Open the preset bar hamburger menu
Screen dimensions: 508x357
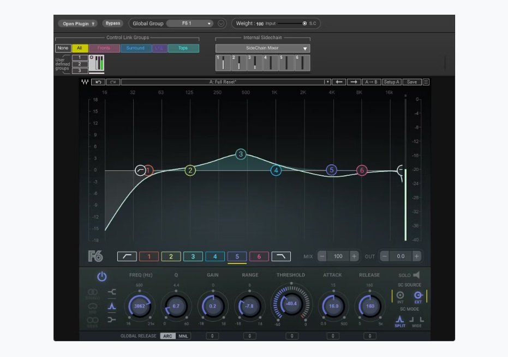tap(426, 82)
